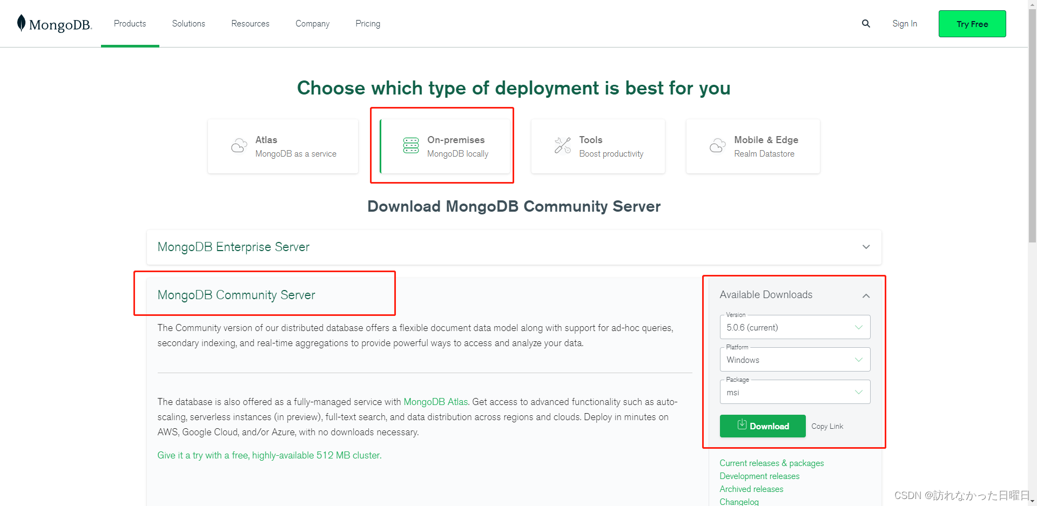
Task: Select the Atlas deployment card title
Action: (x=266, y=140)
